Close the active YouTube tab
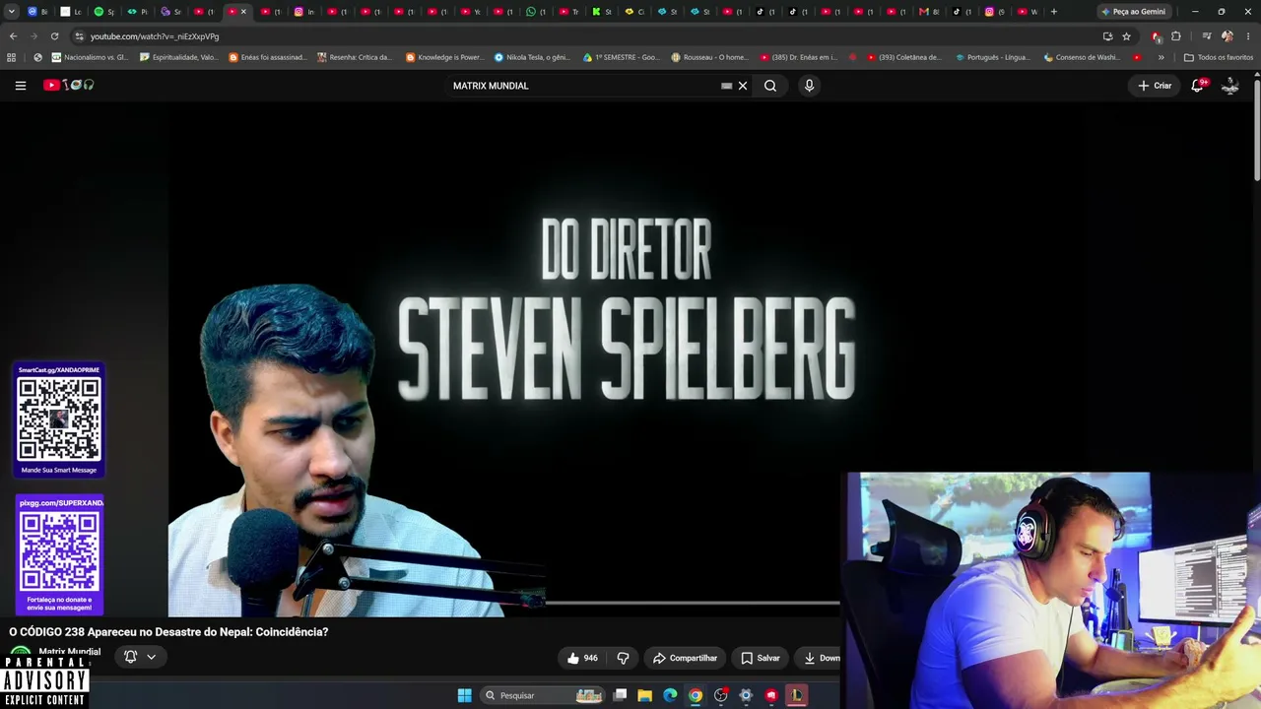This screenshot has height=709, width=1261. pyautogui.click(x=243, y=12)
